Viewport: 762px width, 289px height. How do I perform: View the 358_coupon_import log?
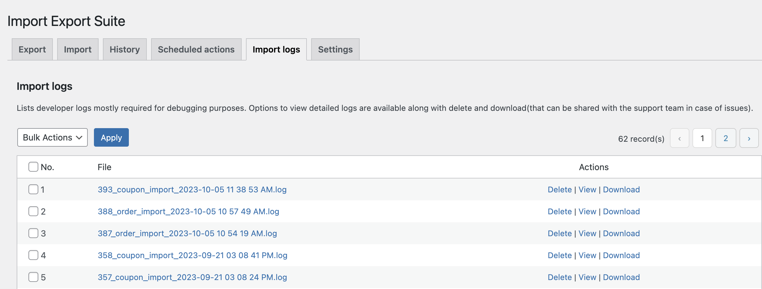pyautogui.click(x=587, y=255)
